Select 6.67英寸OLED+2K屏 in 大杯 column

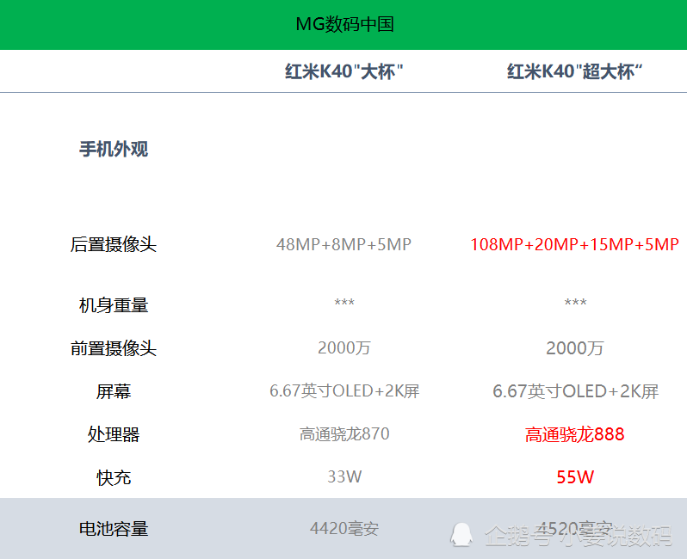(344, 391)
